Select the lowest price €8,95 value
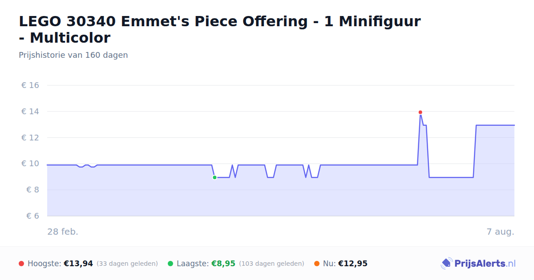The image size is (534, 280). [223, 264]
